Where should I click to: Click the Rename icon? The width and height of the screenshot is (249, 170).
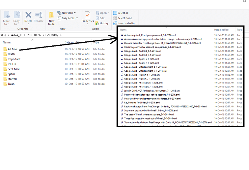click(39, 15)
